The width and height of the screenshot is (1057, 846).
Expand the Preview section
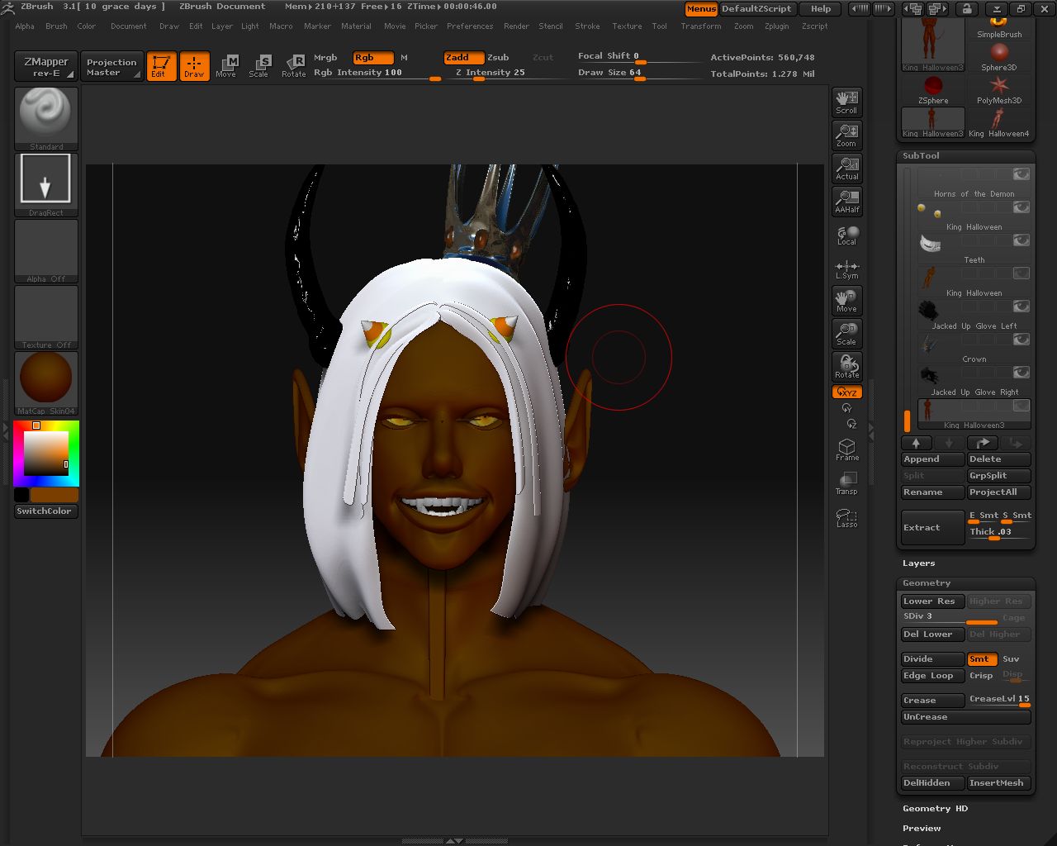922,829
